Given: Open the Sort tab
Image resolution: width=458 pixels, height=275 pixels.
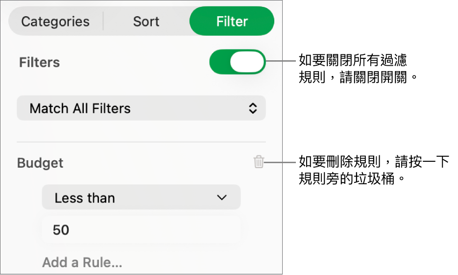Looking at the screenshot, I should 146,22.
